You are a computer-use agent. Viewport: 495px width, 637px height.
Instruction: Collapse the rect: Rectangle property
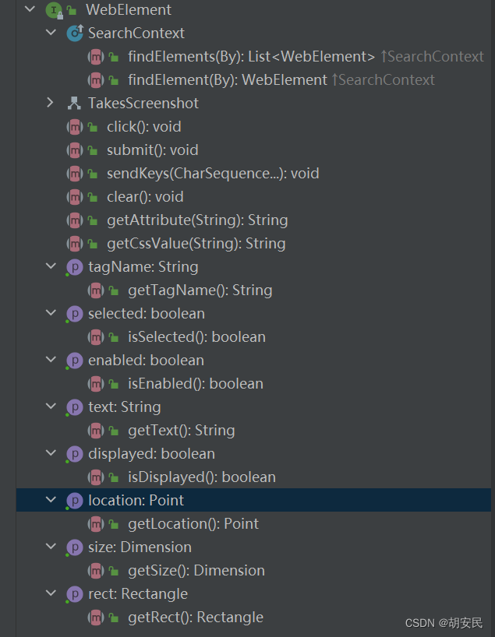[51, 593]
